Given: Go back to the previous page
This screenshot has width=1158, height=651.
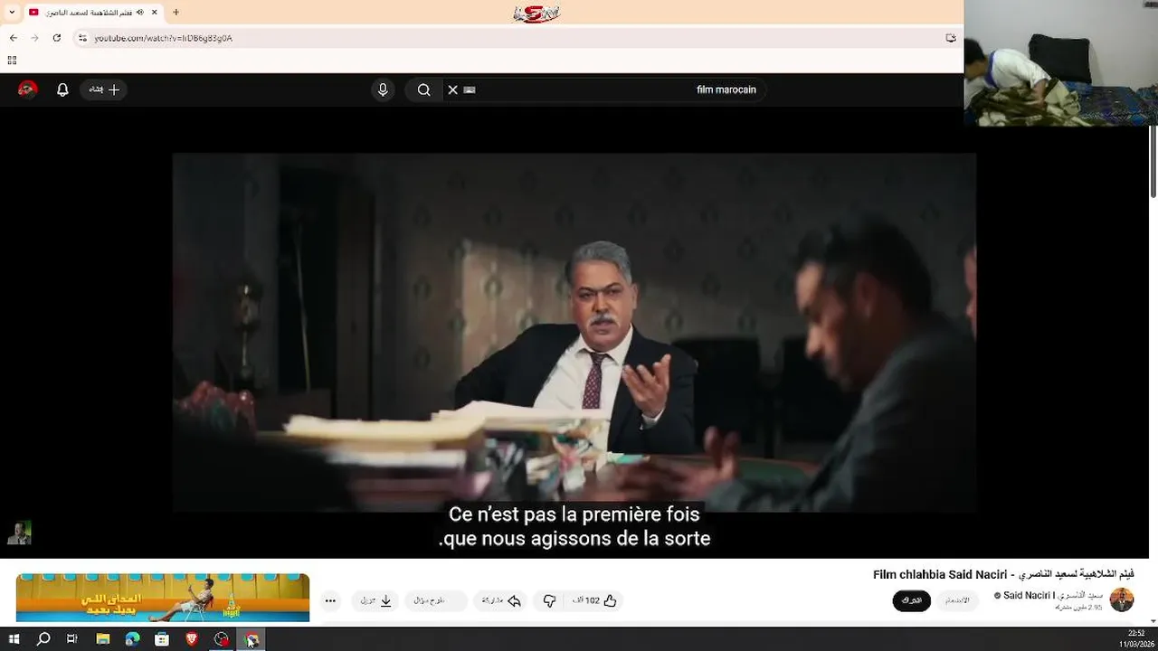Looking at the screenshot, I should (14, 38).
